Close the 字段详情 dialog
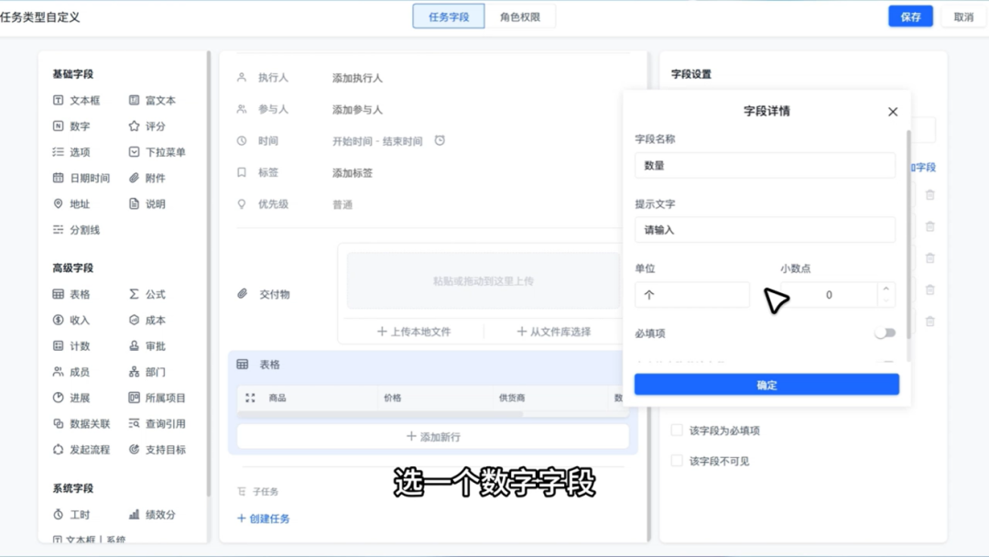Image resolution: width=989 pixels, height=557 pixels. (893, 112)
